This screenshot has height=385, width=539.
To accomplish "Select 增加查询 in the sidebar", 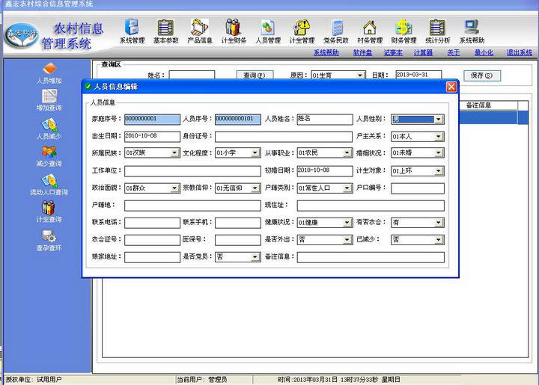I will (49, 100).
